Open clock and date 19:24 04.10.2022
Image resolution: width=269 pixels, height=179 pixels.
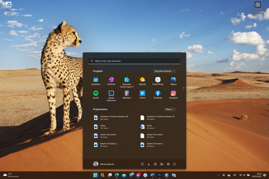click(257, 175)
